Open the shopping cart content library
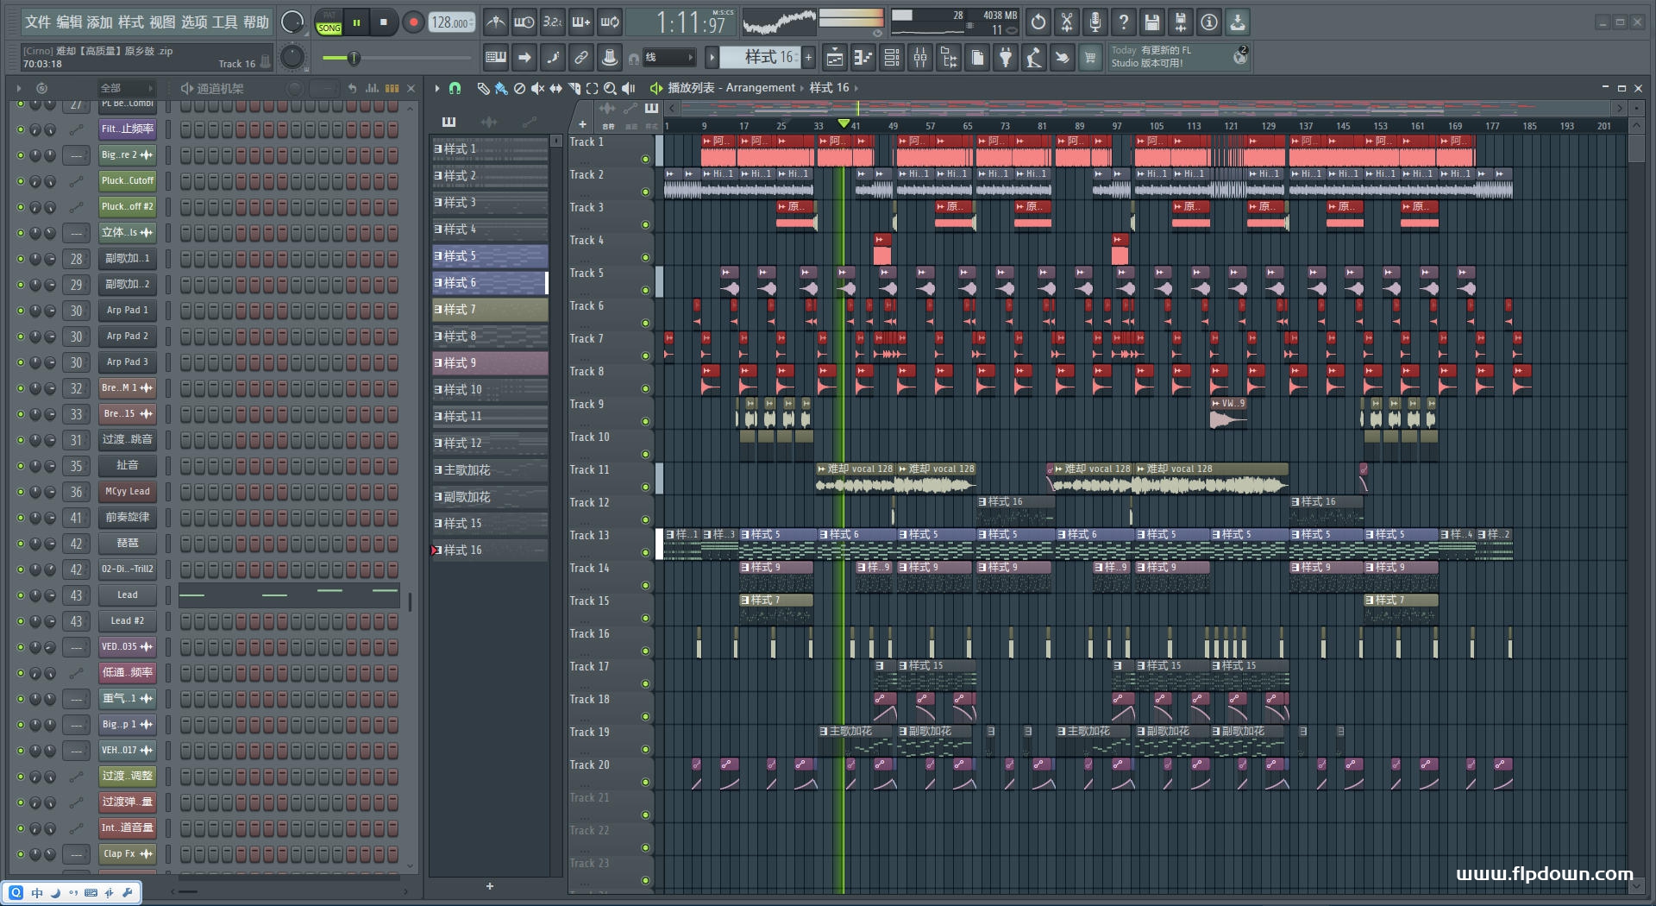This screenshot has height=906, width=1656. (1090, 58)
